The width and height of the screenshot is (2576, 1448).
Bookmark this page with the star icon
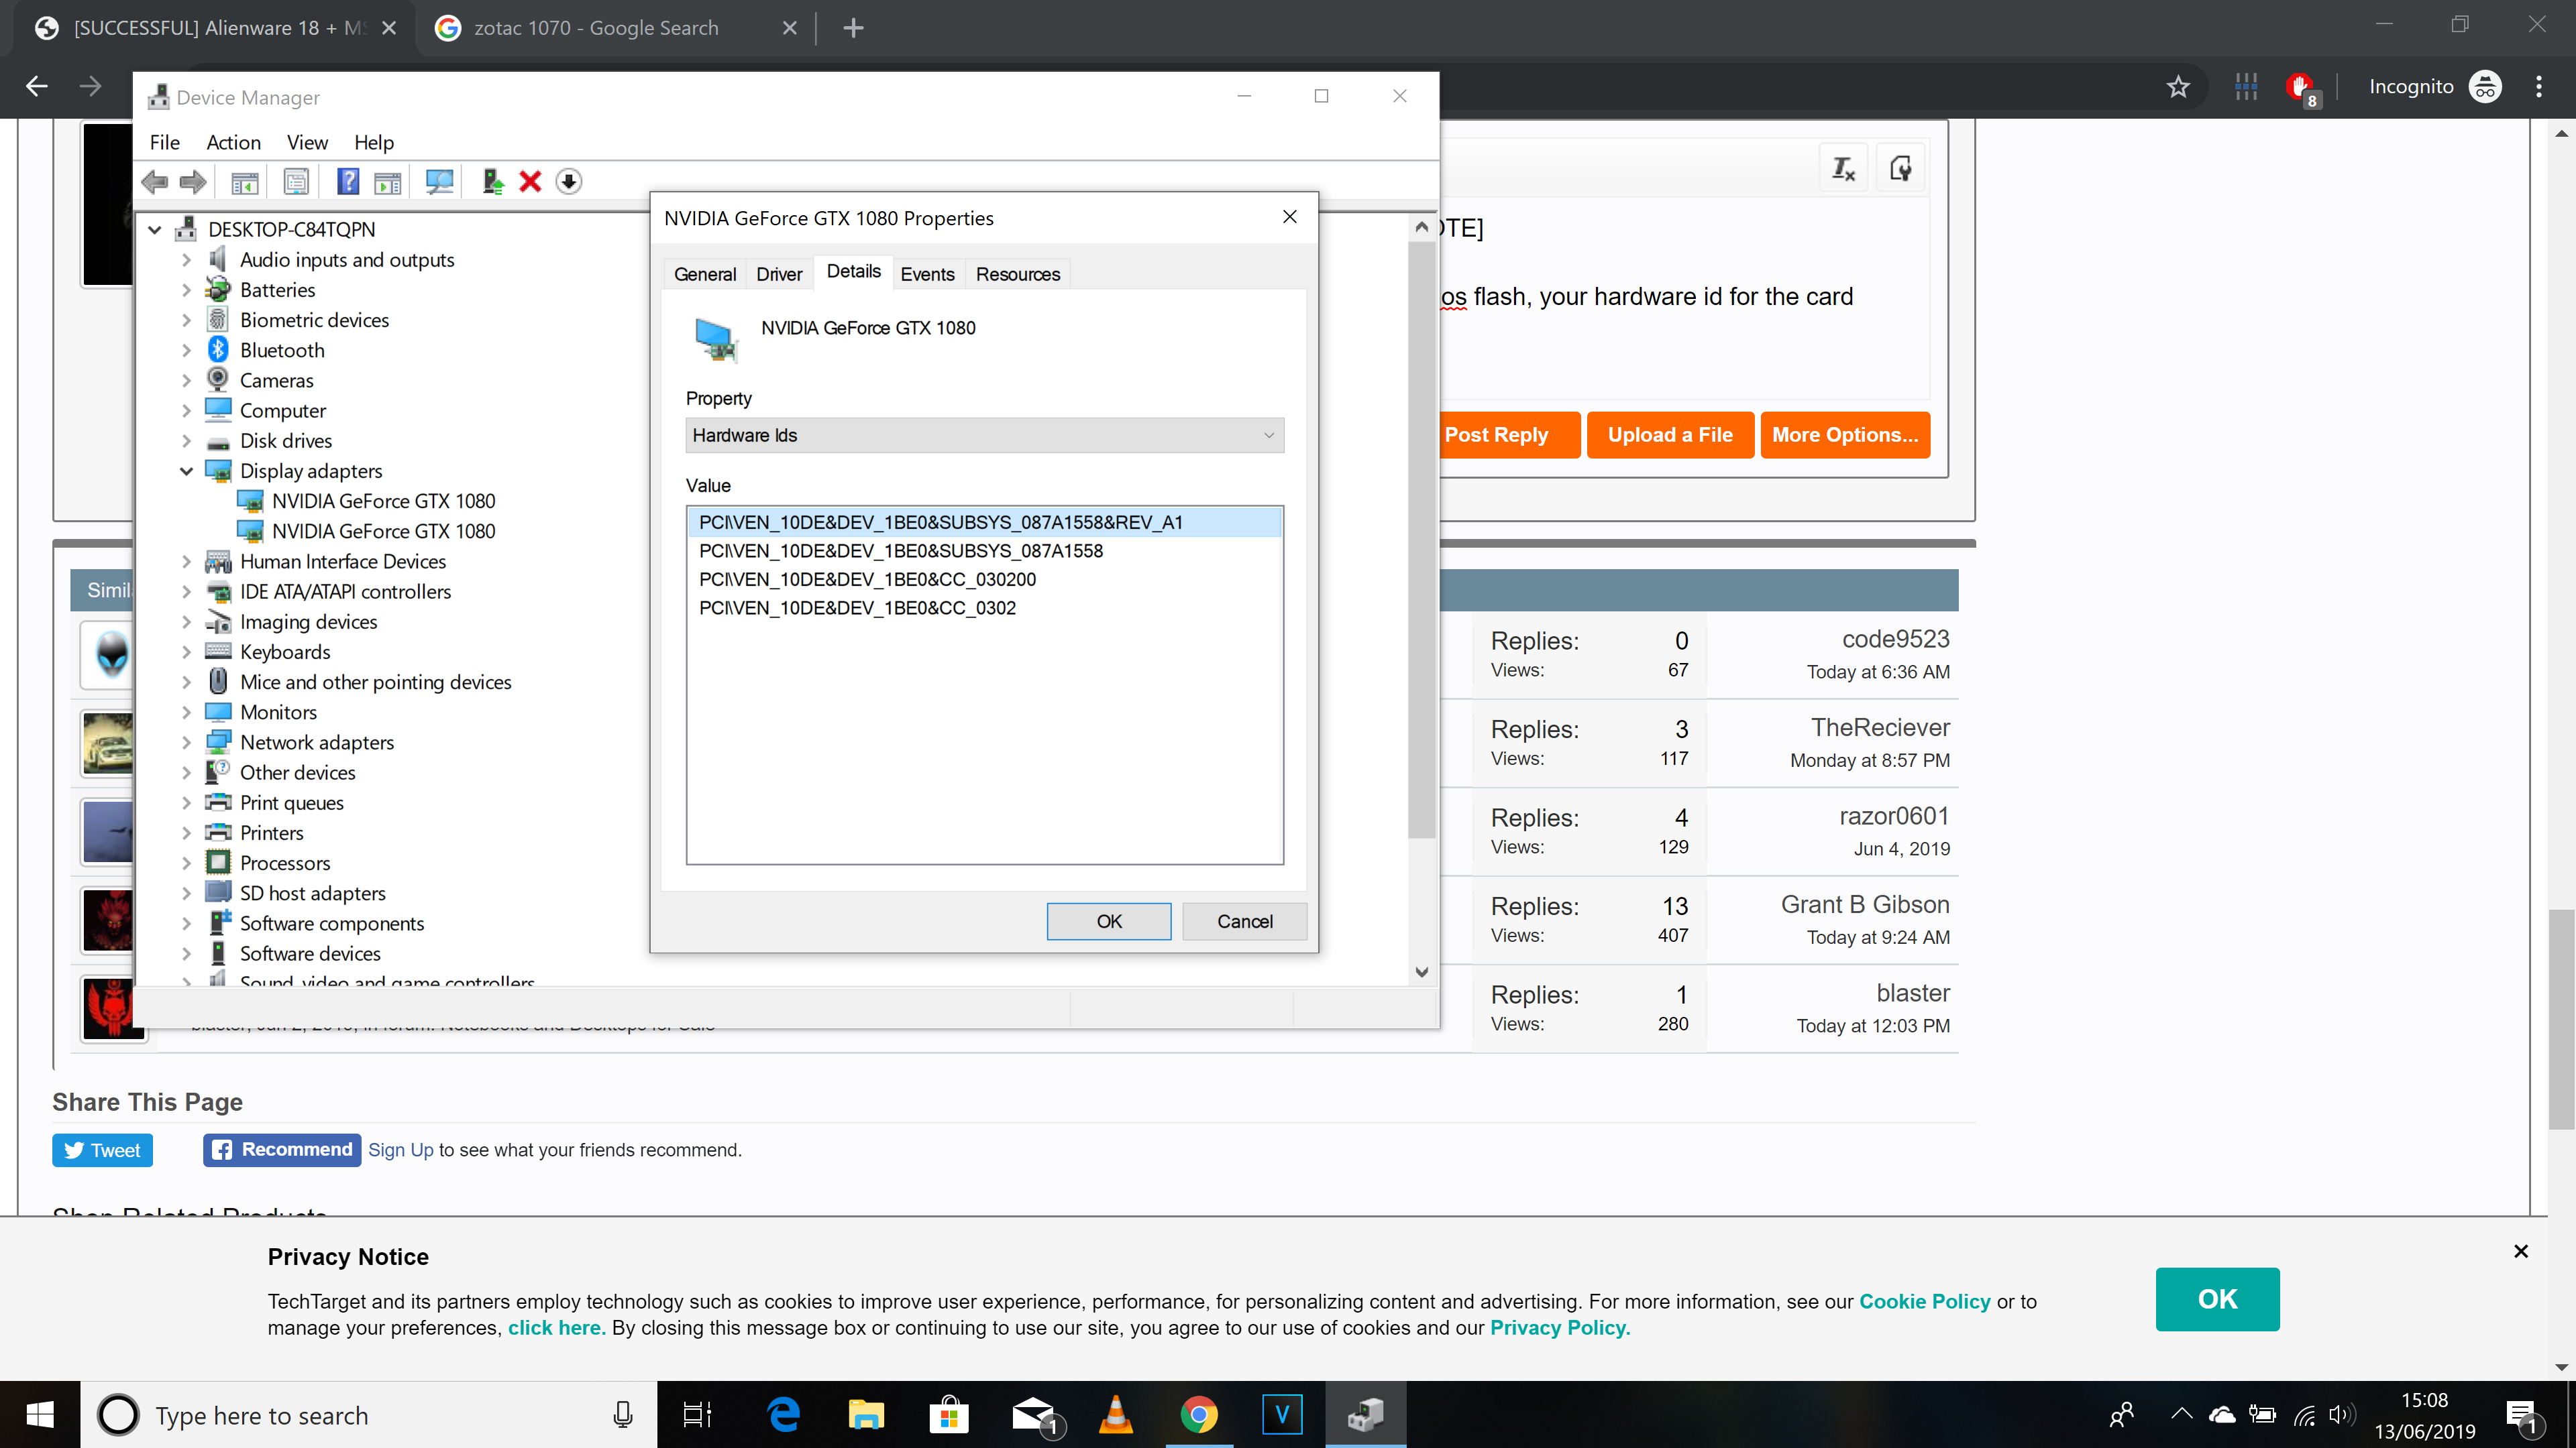pos(2179,87)
